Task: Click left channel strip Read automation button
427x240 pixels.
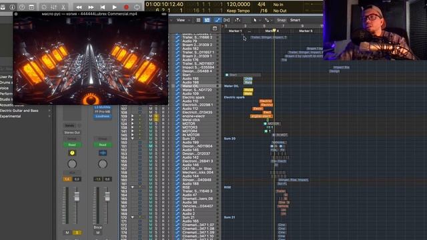Action: click(72, 145)
